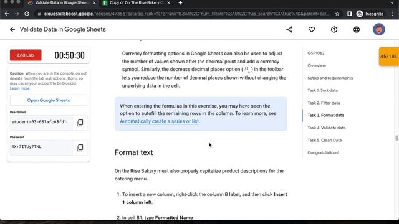Expand the tab search chevron
The image size is (399, 224).
(x=392, y=2)
